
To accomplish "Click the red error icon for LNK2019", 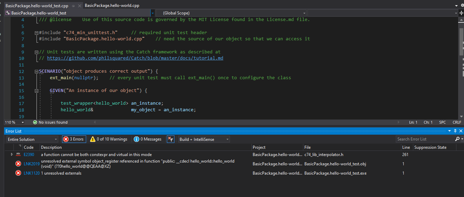I will pos(18,164).
